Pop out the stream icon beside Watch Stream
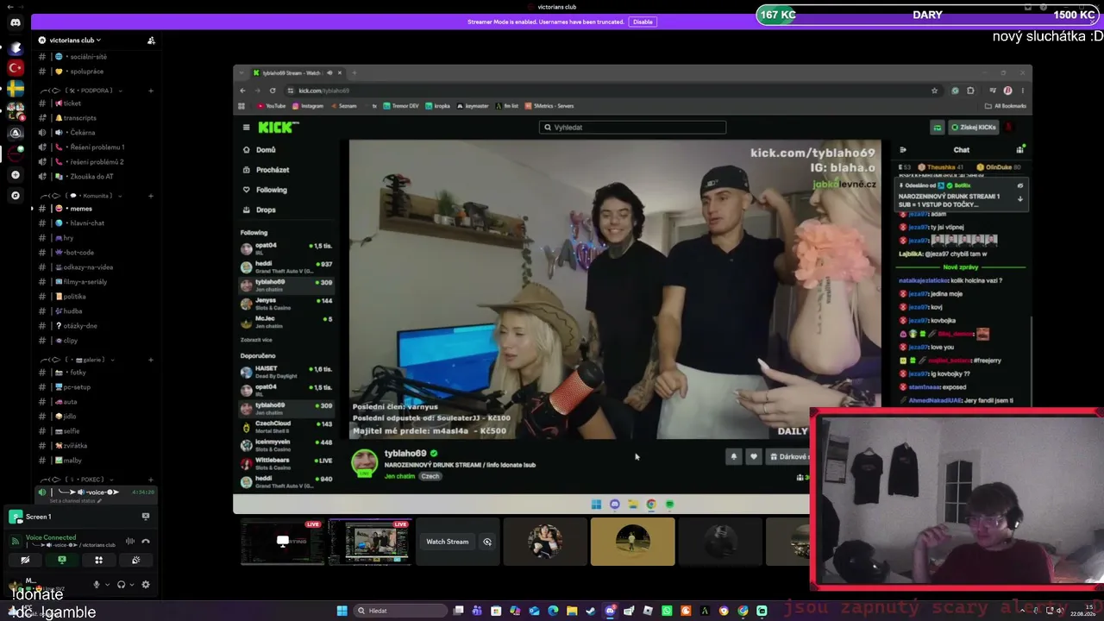 tap(487, 542)
